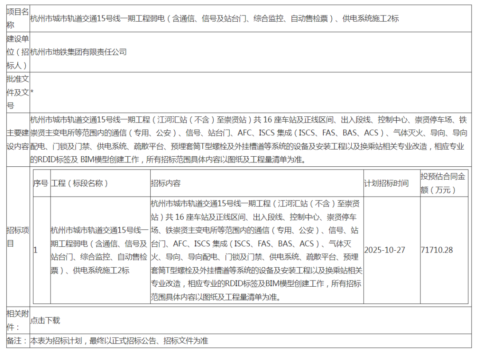Viewport: 479px width, 351px height.
Task: Click the 计划招标时间 column header
Action: coord(386,183)
